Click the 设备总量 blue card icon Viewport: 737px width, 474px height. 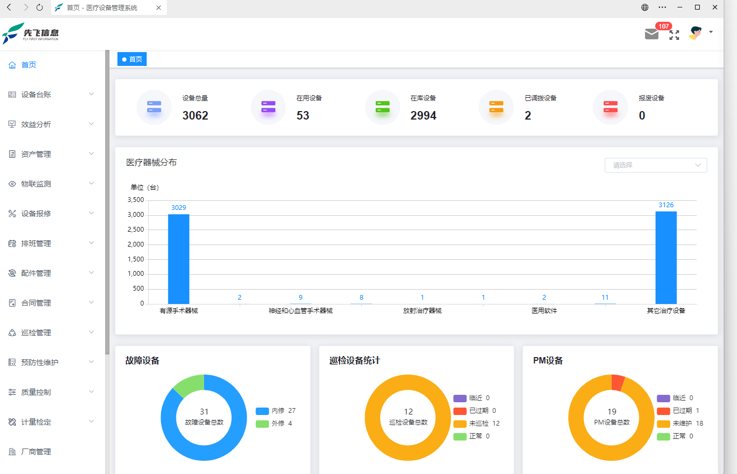[154, 107]
